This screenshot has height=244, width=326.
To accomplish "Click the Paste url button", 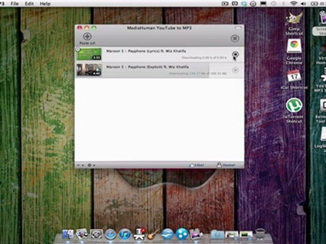I will coord(87,39).
